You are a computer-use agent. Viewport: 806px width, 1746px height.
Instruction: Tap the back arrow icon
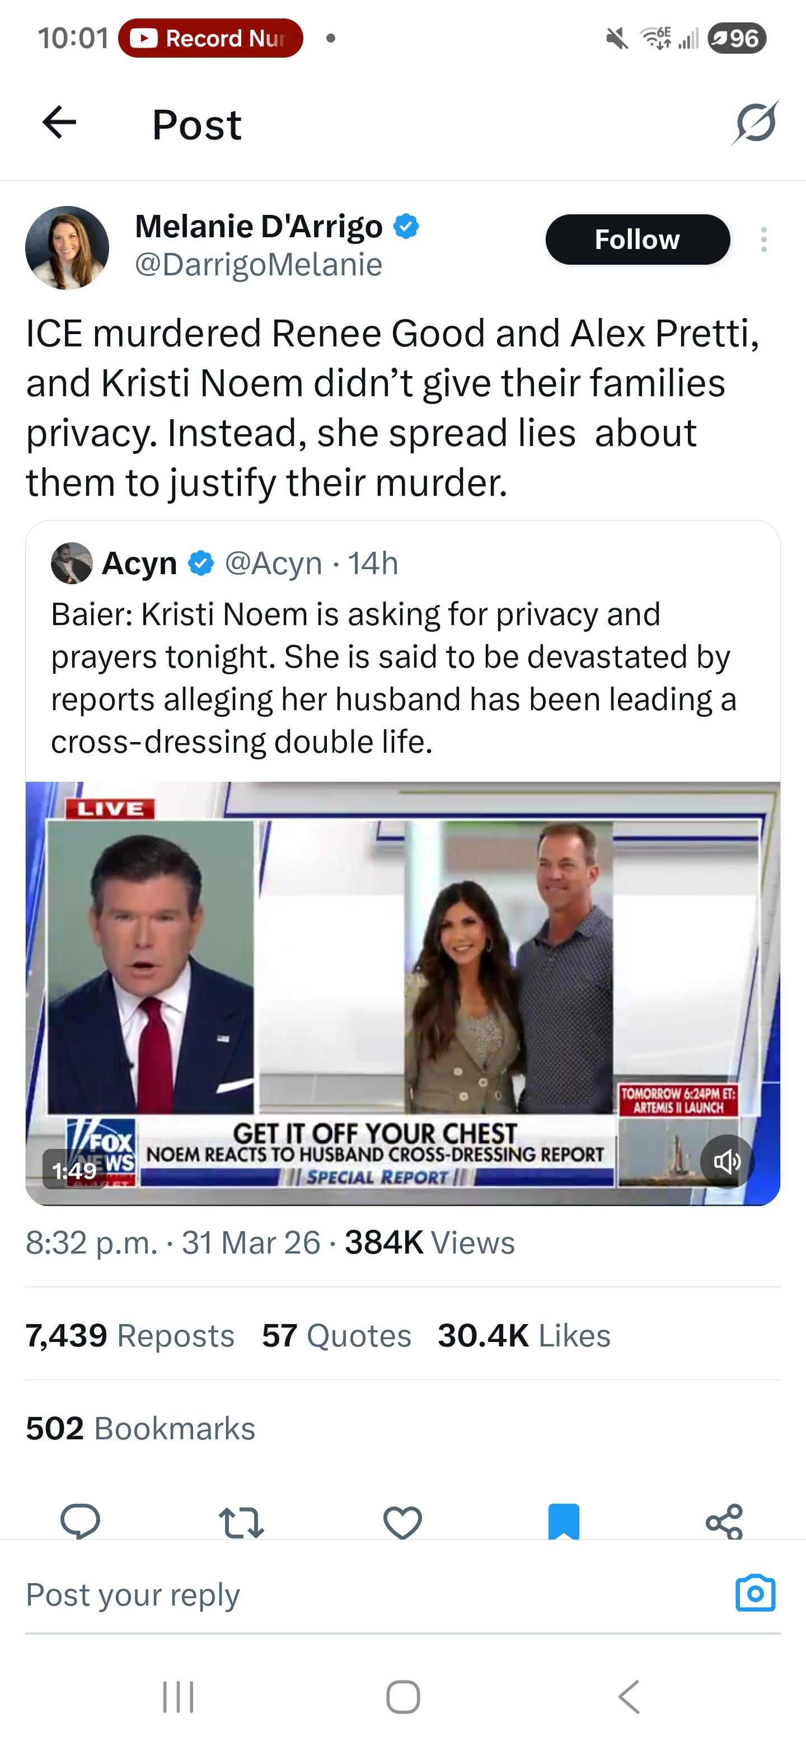pos(59,123)
